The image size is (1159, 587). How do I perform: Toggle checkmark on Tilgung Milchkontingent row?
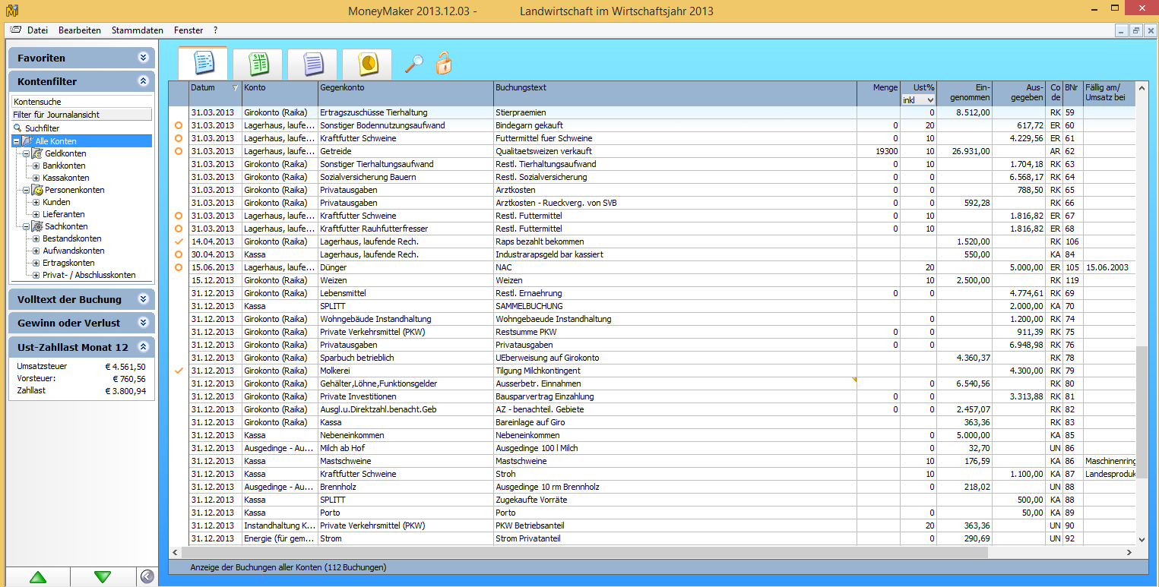[179, 371]
